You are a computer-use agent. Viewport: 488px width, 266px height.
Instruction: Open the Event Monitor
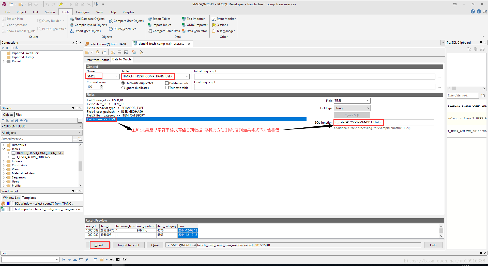[x=224, y=19]
